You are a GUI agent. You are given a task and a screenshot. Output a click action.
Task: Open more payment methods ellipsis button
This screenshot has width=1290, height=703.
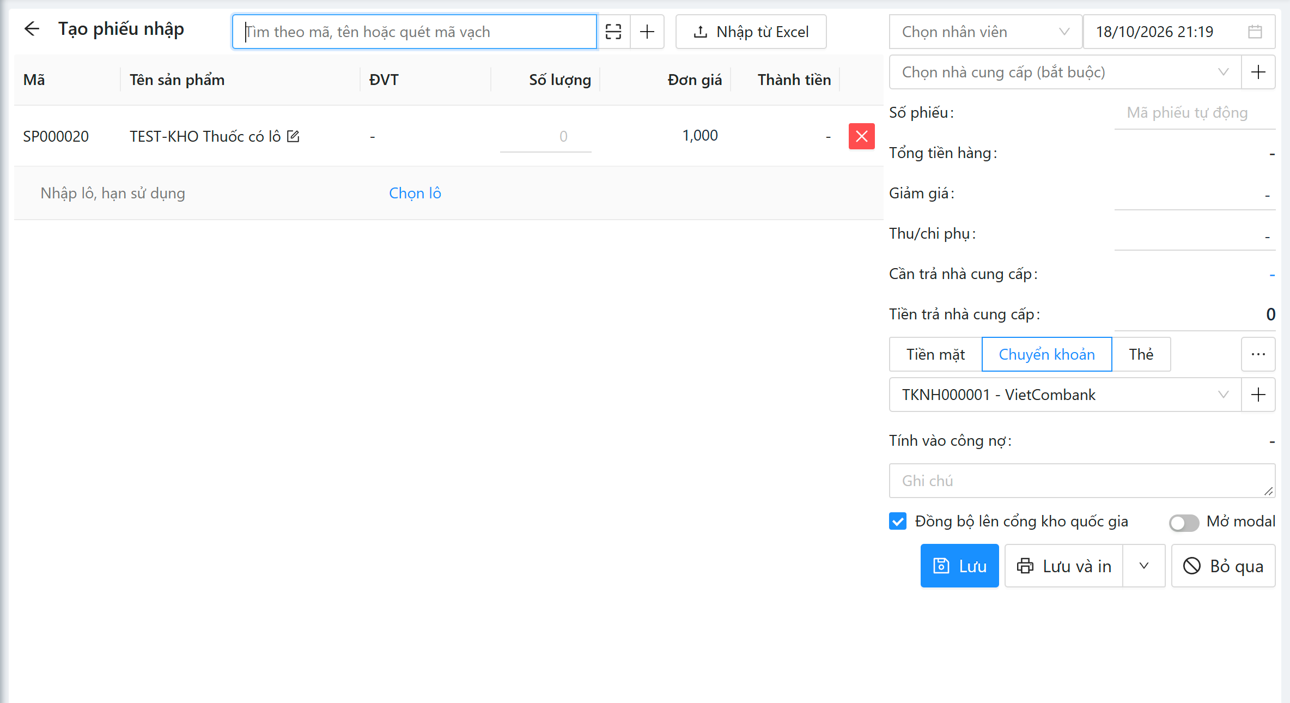pyautogui.click(x=1258, y=354)
